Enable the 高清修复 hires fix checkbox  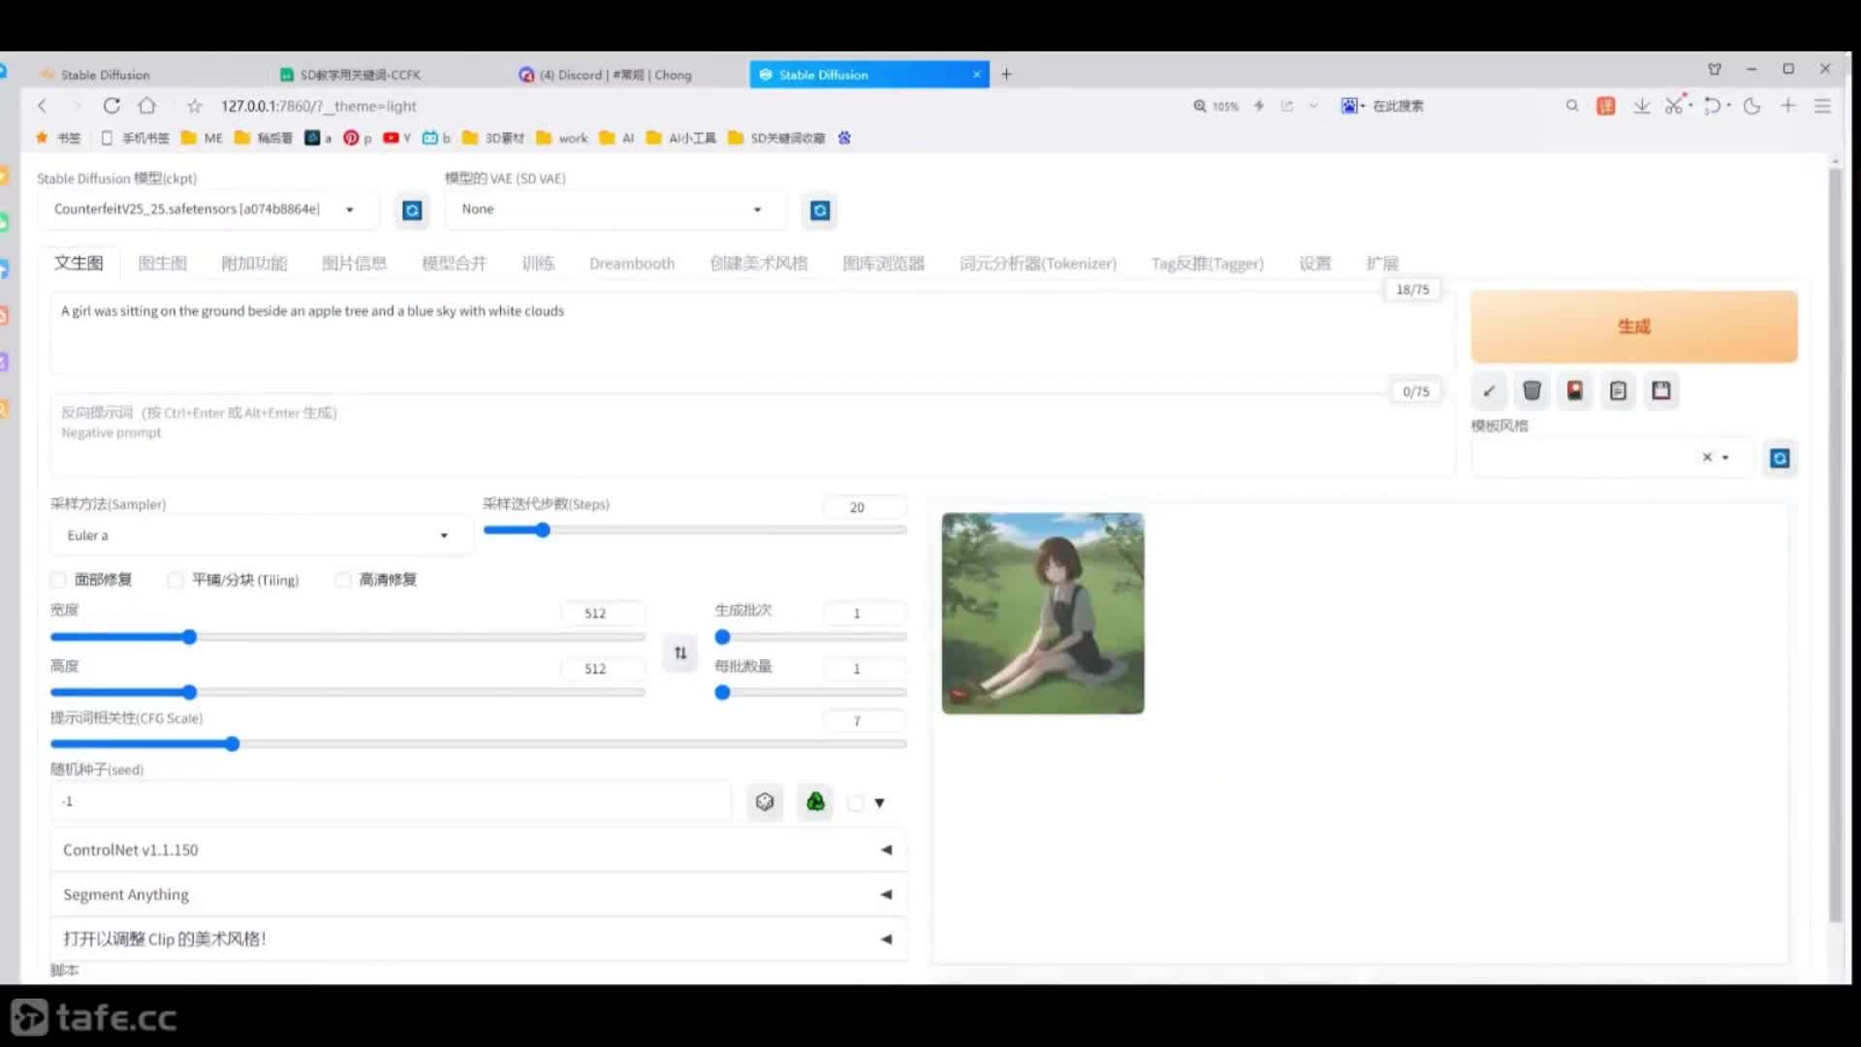tap(342, 580)
